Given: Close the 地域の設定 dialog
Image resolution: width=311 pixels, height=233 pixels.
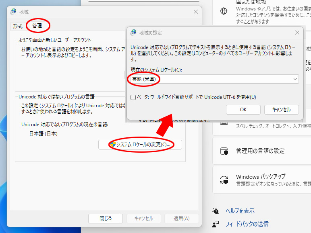Looking at the screenshot, I should (x=297, y=33).
